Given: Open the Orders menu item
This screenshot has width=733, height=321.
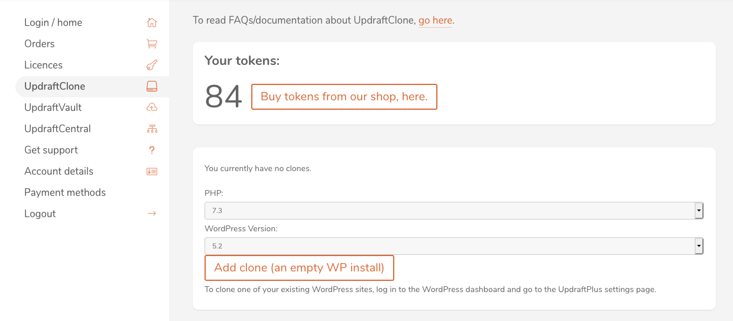Looking at the screenshot, I should [40, 44].
